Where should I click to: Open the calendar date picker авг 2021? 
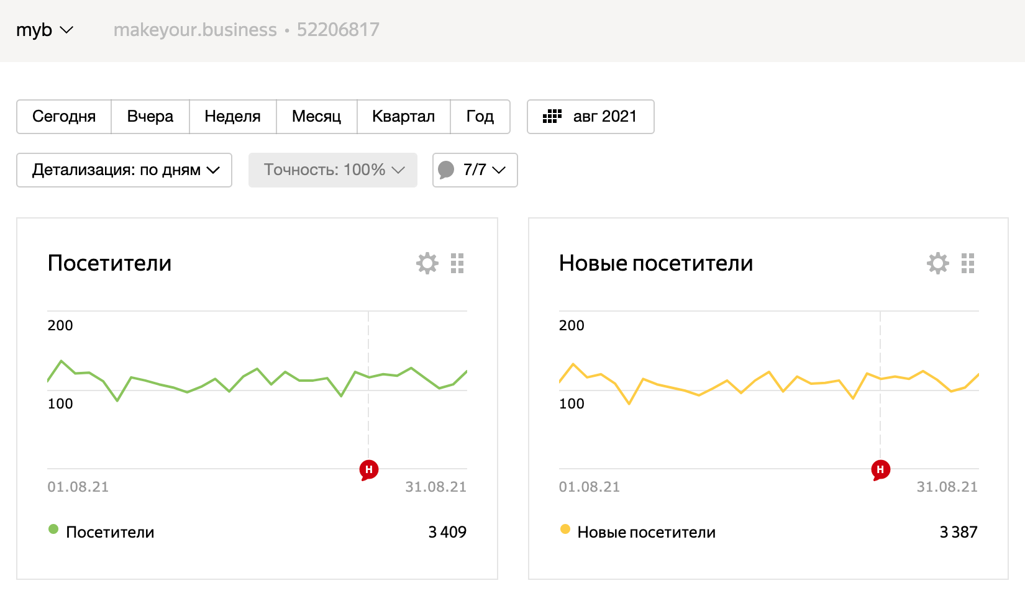(590, 117)
